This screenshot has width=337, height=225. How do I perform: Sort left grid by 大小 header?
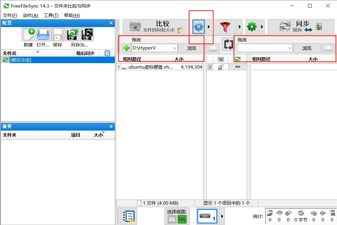click(187, 59)
